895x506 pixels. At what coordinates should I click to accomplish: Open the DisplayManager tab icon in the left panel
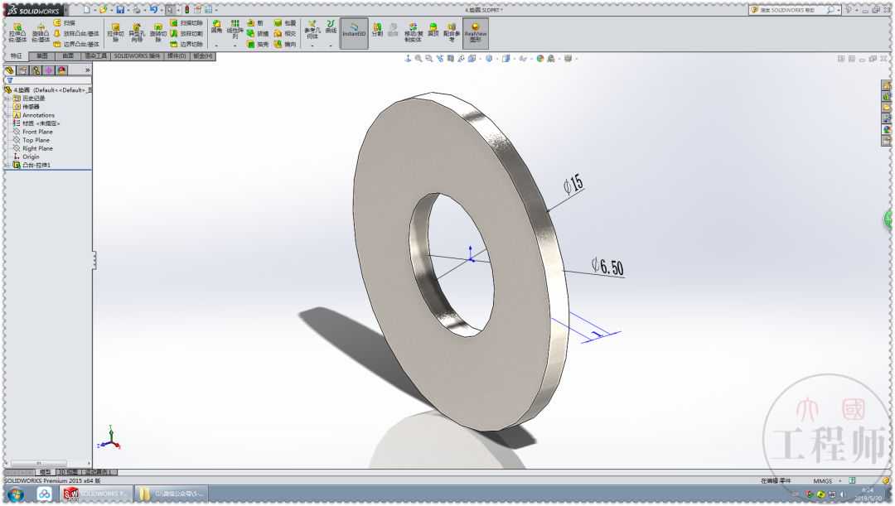(x=62, y=70)
